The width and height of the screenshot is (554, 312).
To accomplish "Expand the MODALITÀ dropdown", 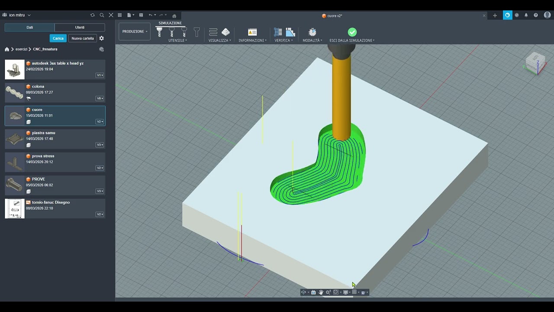I will (x=312, y=40).
